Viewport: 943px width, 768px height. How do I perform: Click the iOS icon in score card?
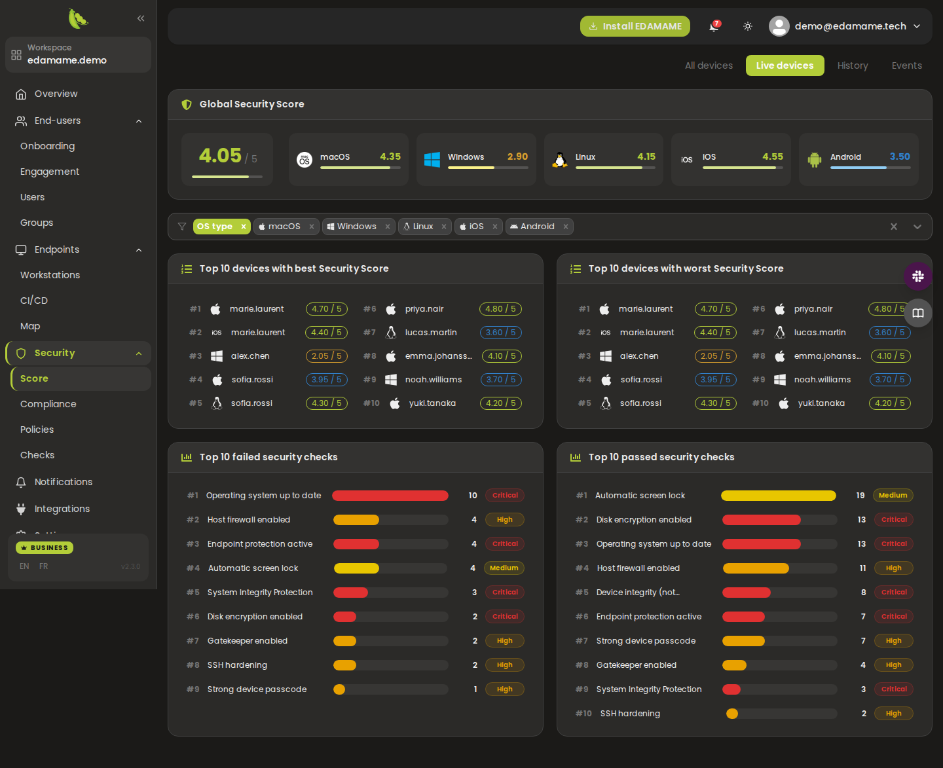686,160
